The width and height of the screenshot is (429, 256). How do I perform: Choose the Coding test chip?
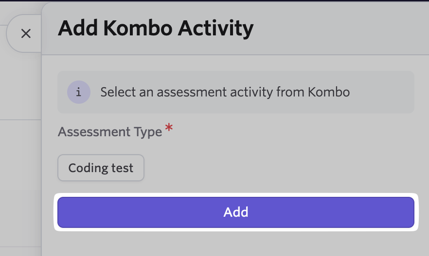click(101, 168)
